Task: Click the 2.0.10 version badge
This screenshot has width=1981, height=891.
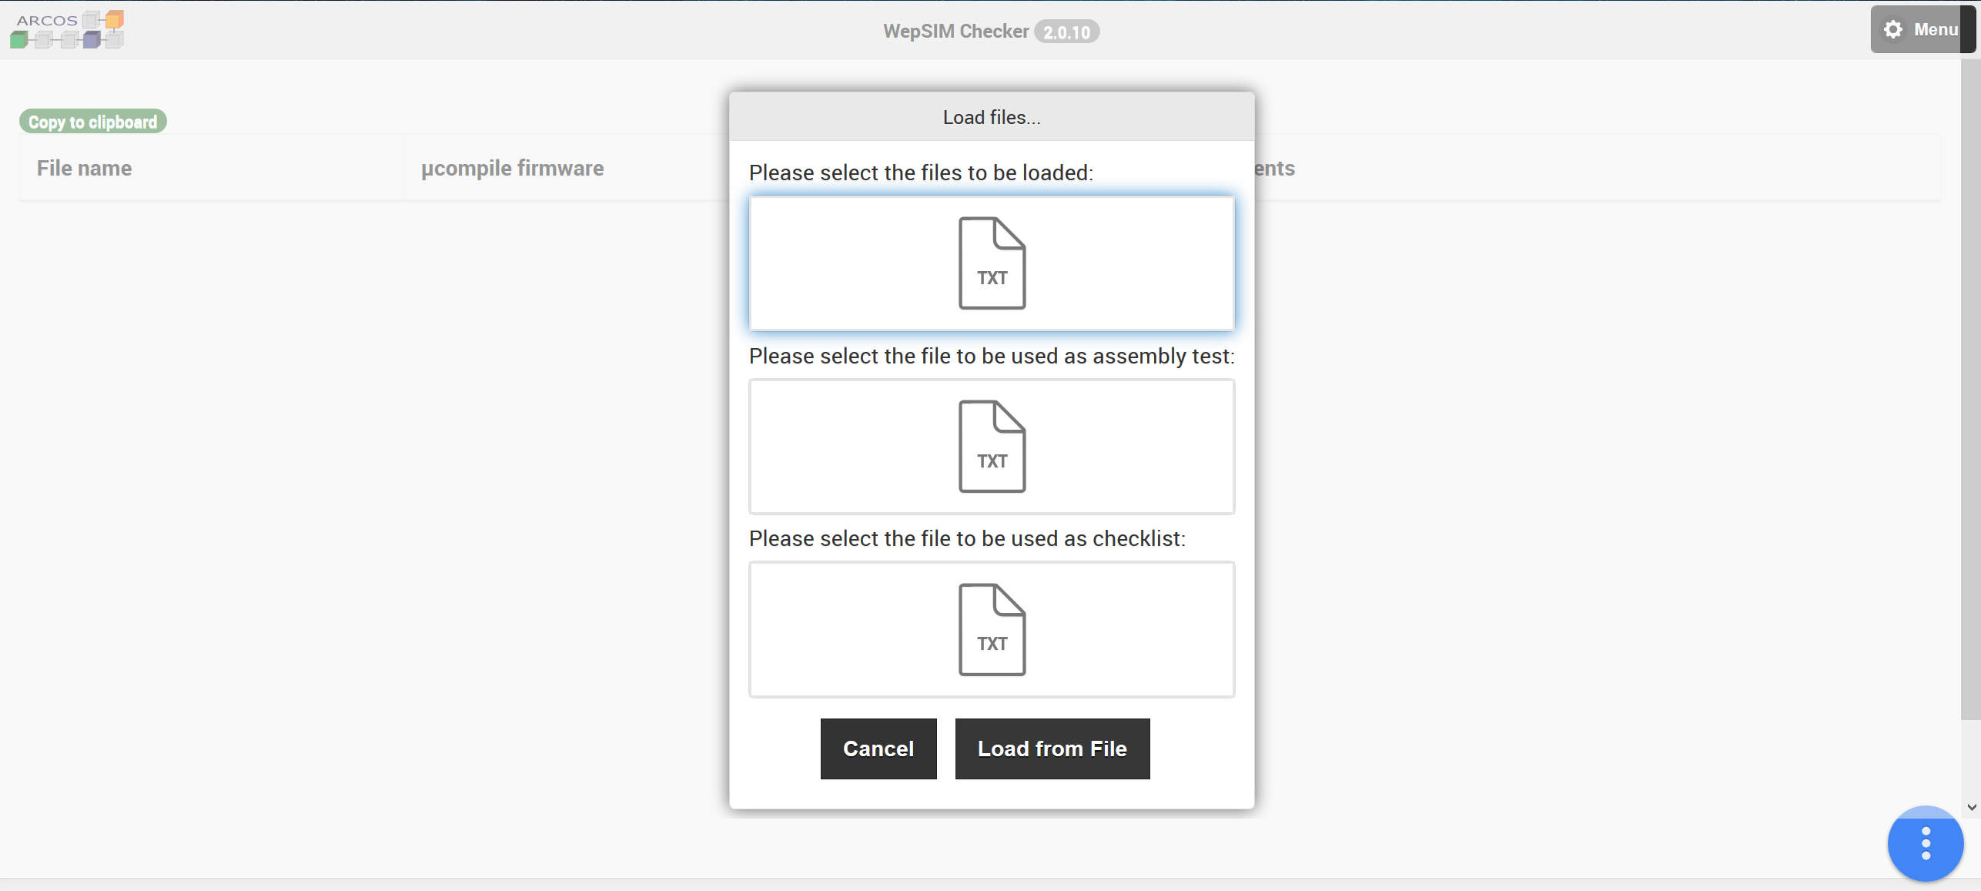Action: point(1066,32)
